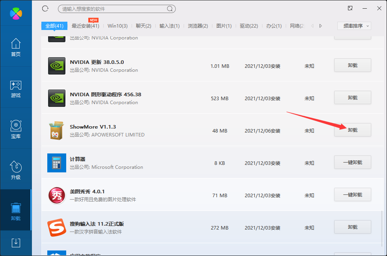Click the 2021/12/06安装 date text

(x=262, y=131)
